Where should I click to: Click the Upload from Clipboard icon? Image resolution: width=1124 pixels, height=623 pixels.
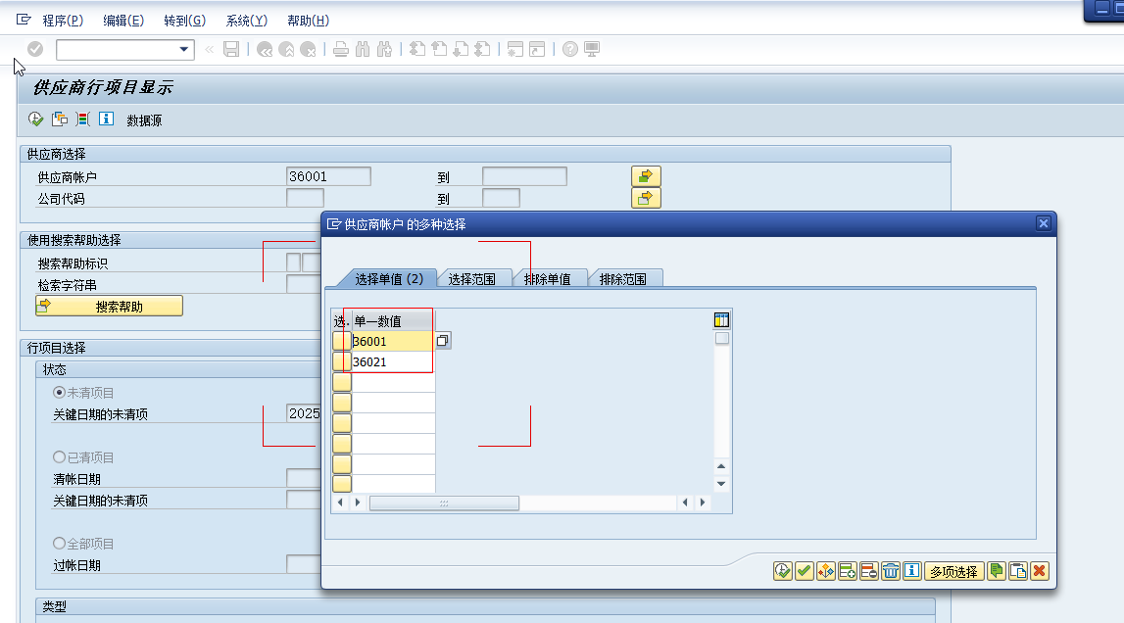tap(1018, 571)
